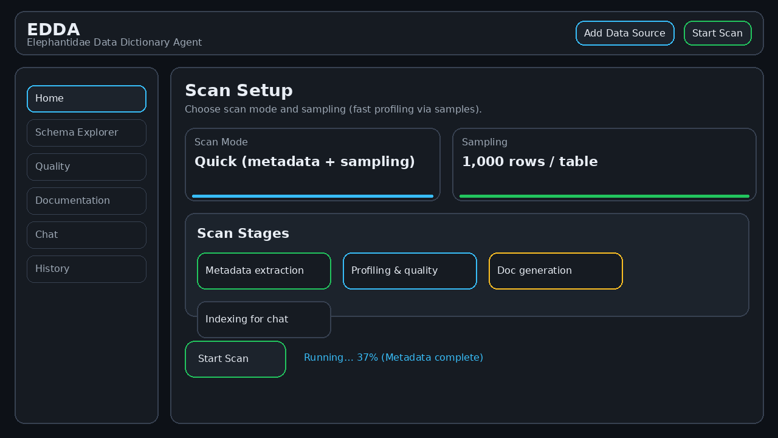The width and height of the screenshot is (778, 438).
Task: Toggle the Doc generation stage
Action: [x=556, y=271]
